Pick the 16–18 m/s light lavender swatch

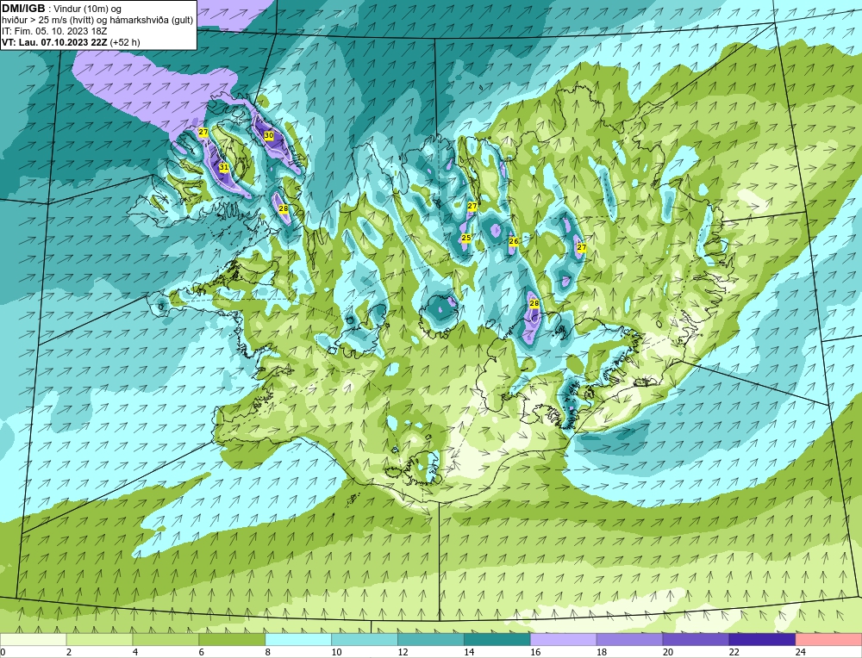coord(564,639)
